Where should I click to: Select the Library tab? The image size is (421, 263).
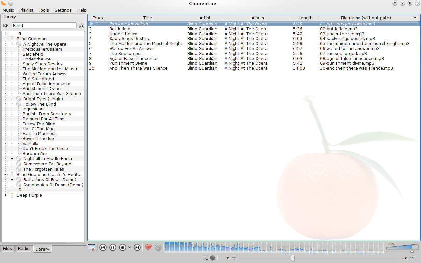point(42,249)
